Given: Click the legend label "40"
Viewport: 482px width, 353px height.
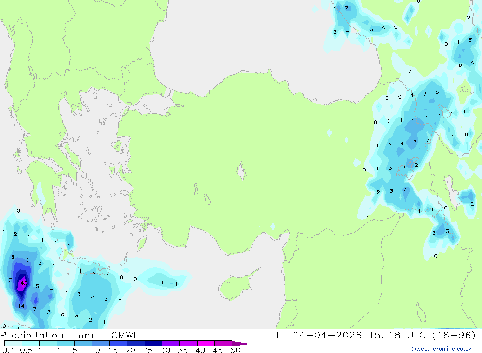Looking at the screenshot, I should tap(200, 350).
